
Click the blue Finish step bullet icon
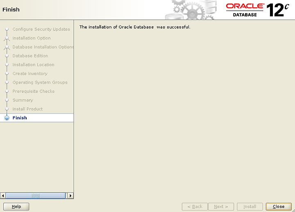click(x=7, y=118)
